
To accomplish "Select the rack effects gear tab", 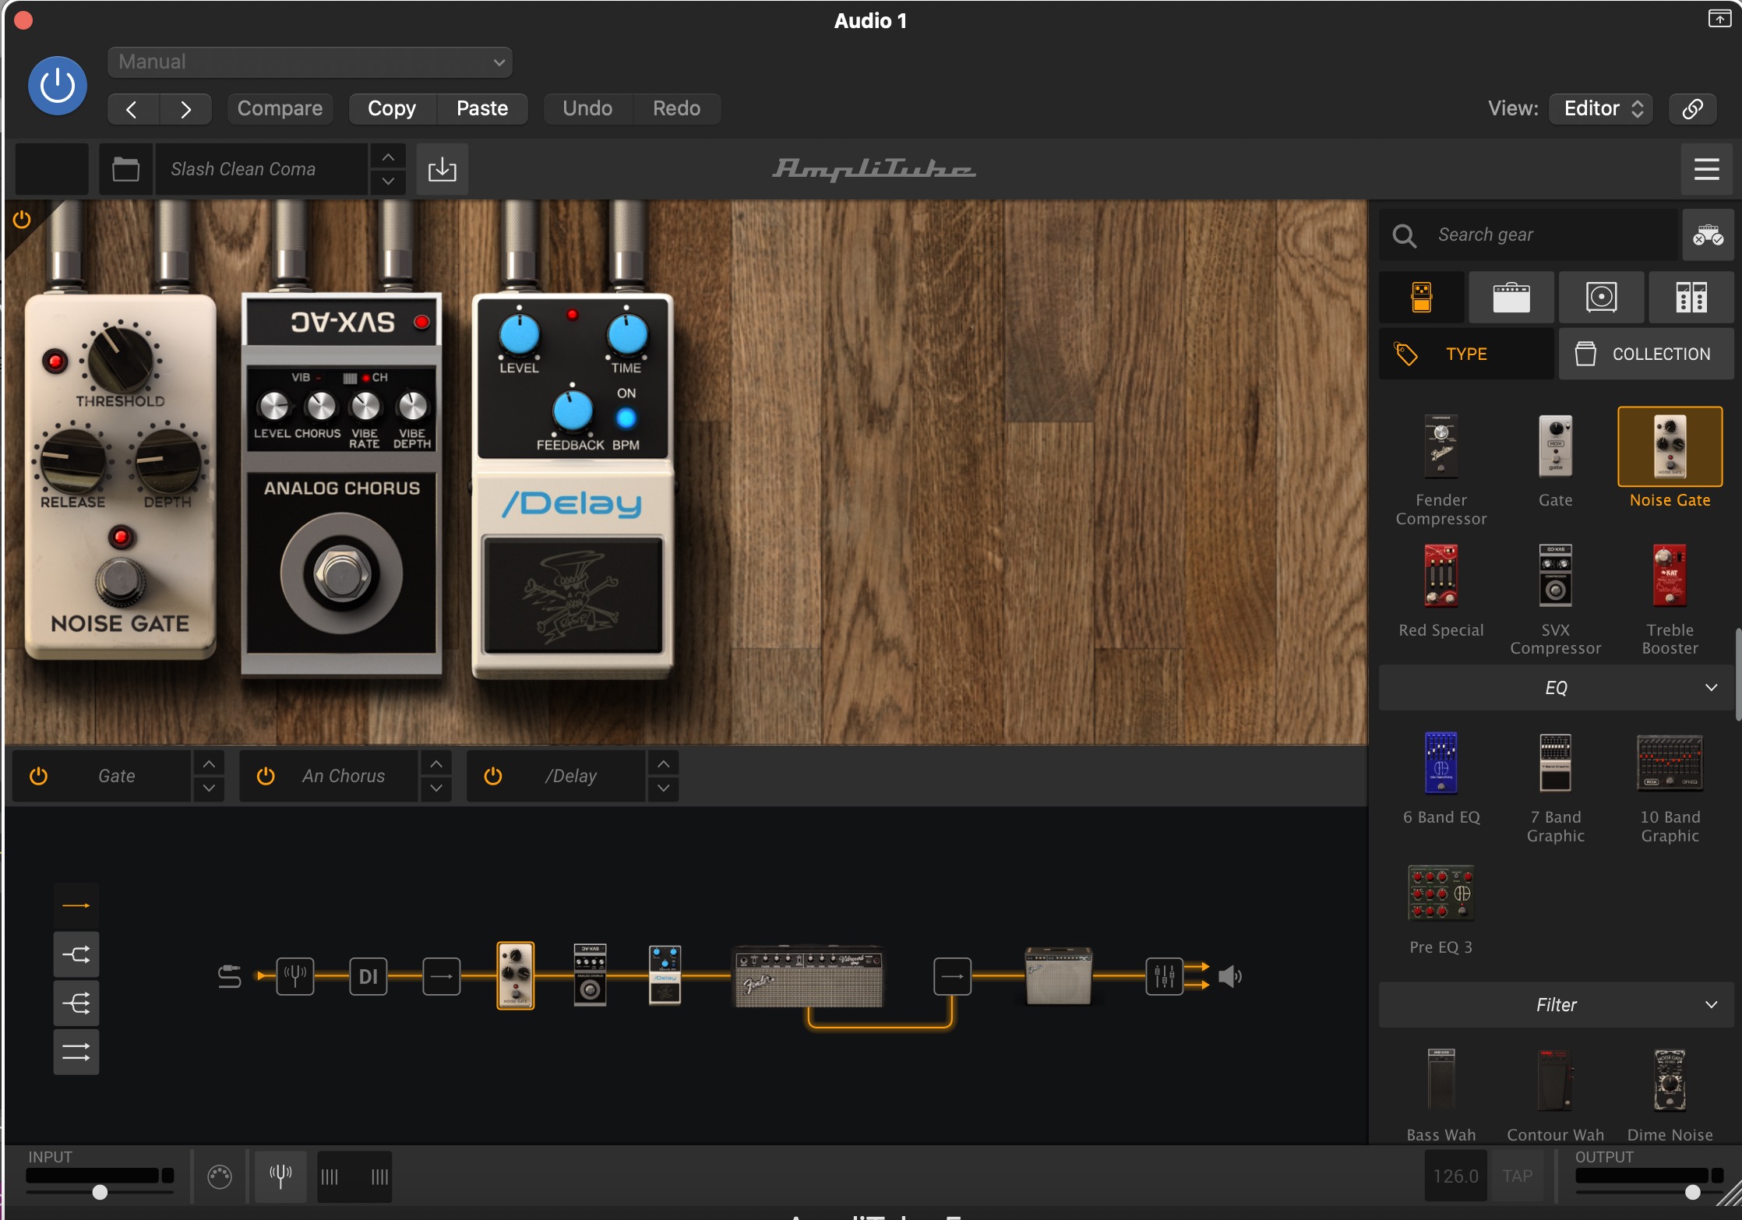I will coord(1691,297).
